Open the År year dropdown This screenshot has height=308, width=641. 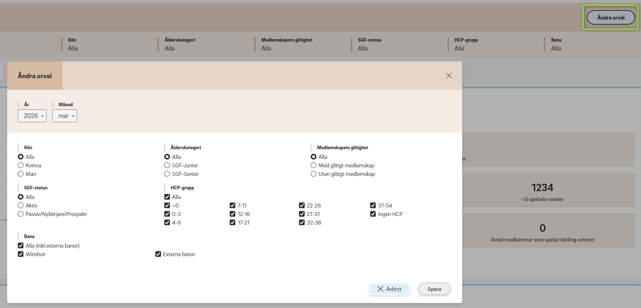pyautogui.click(x=32, y=116)
